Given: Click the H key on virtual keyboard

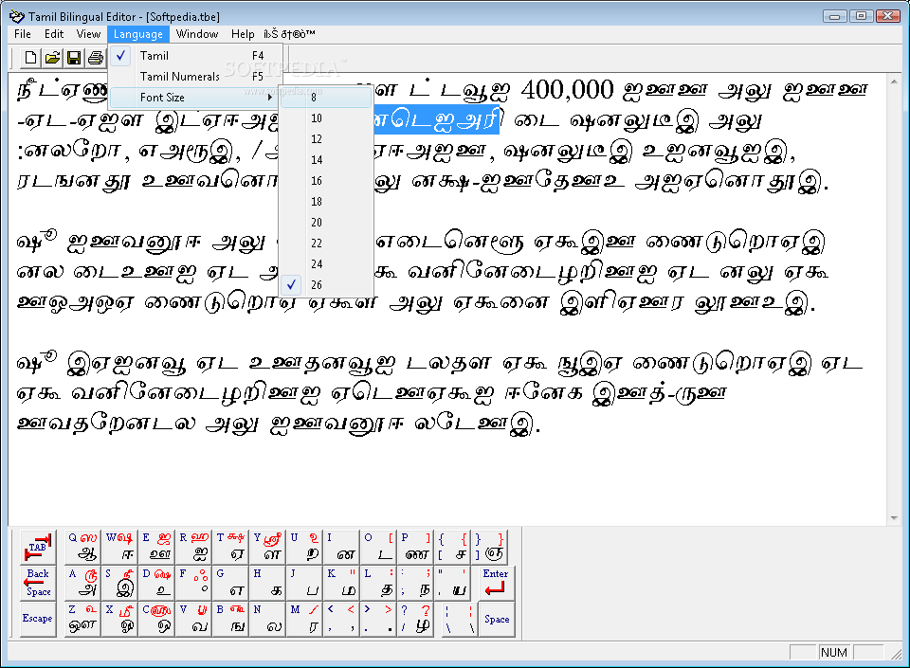Looking at the screenshot, I should pos(268,582).
